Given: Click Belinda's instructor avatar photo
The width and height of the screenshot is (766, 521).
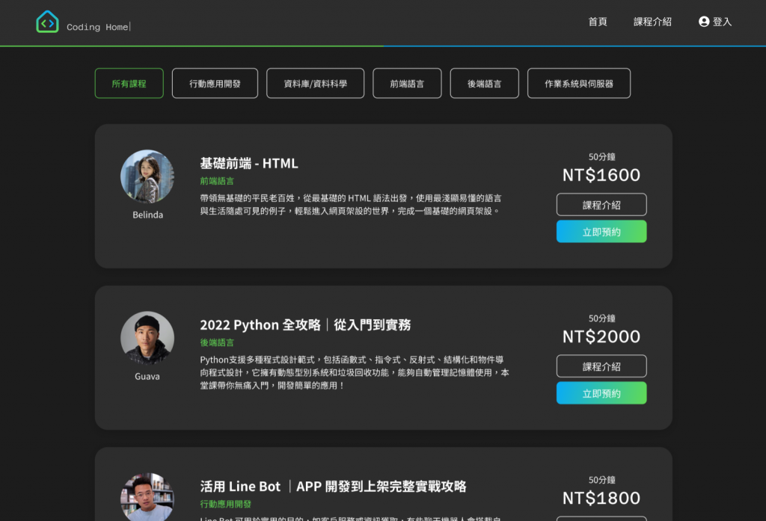Looking at the screenshot, I should pos(147,176).
